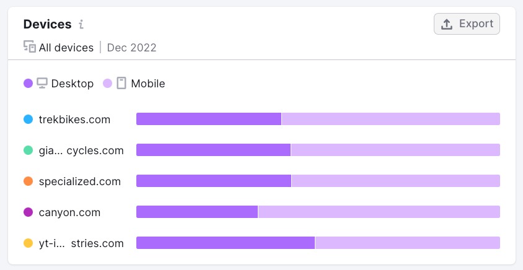Select the trekbikes.com mobile bar segment
Viewport: 523px width, 270px height.
coord(391,119)
